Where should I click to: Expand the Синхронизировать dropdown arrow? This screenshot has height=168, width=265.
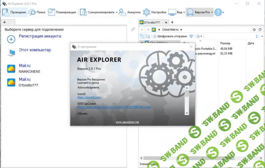116,12
